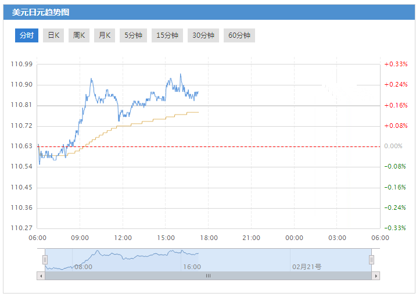
Task: Select the 分时 intraday tab
Action: [x=27, y=35]
